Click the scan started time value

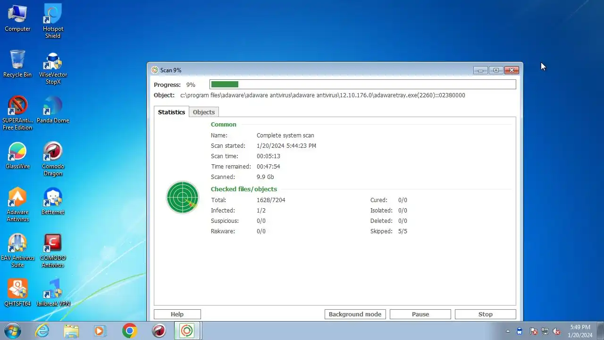pos(286,146)
